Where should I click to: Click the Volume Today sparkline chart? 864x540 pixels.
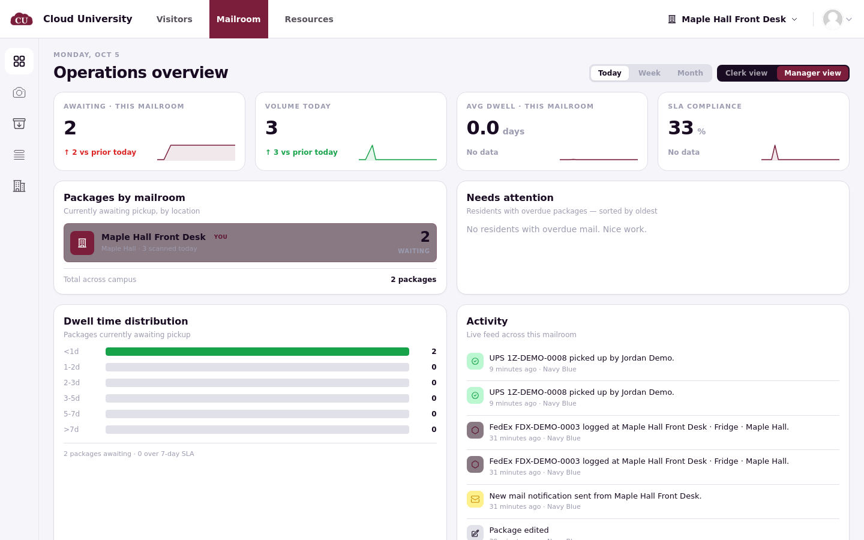[398, 152]
